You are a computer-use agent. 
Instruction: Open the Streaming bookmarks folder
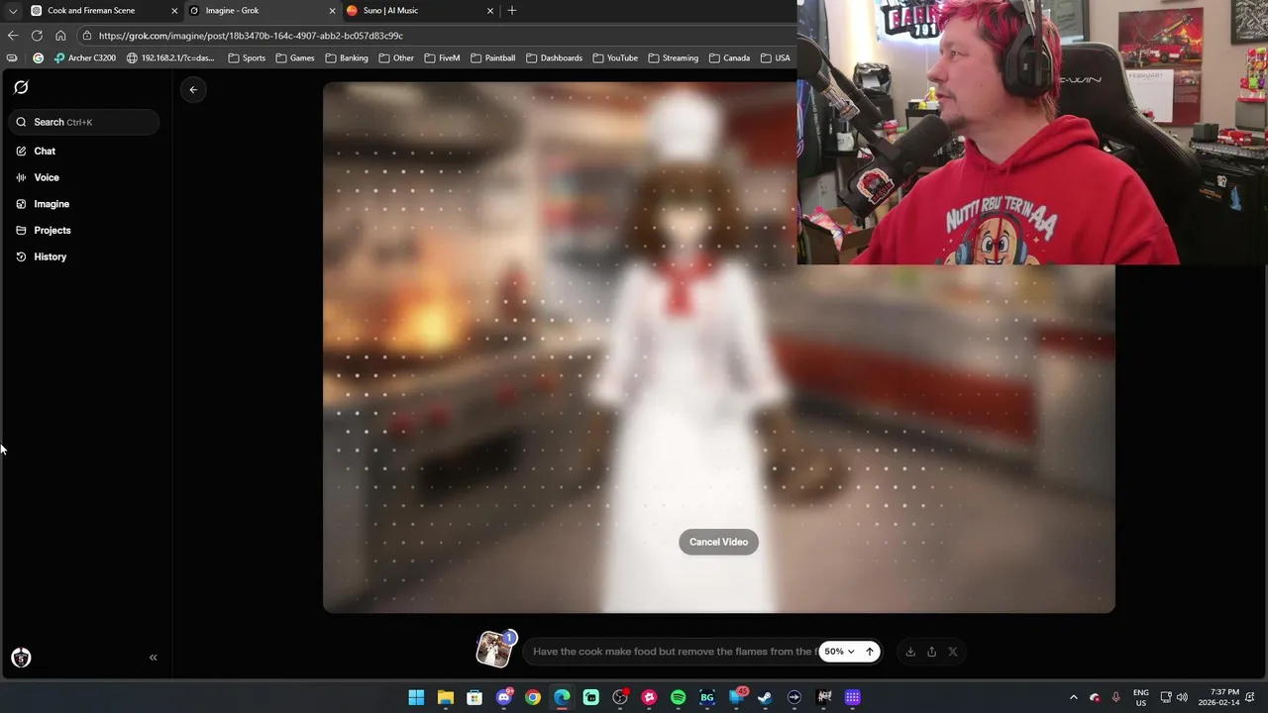(x=673, y=58)
